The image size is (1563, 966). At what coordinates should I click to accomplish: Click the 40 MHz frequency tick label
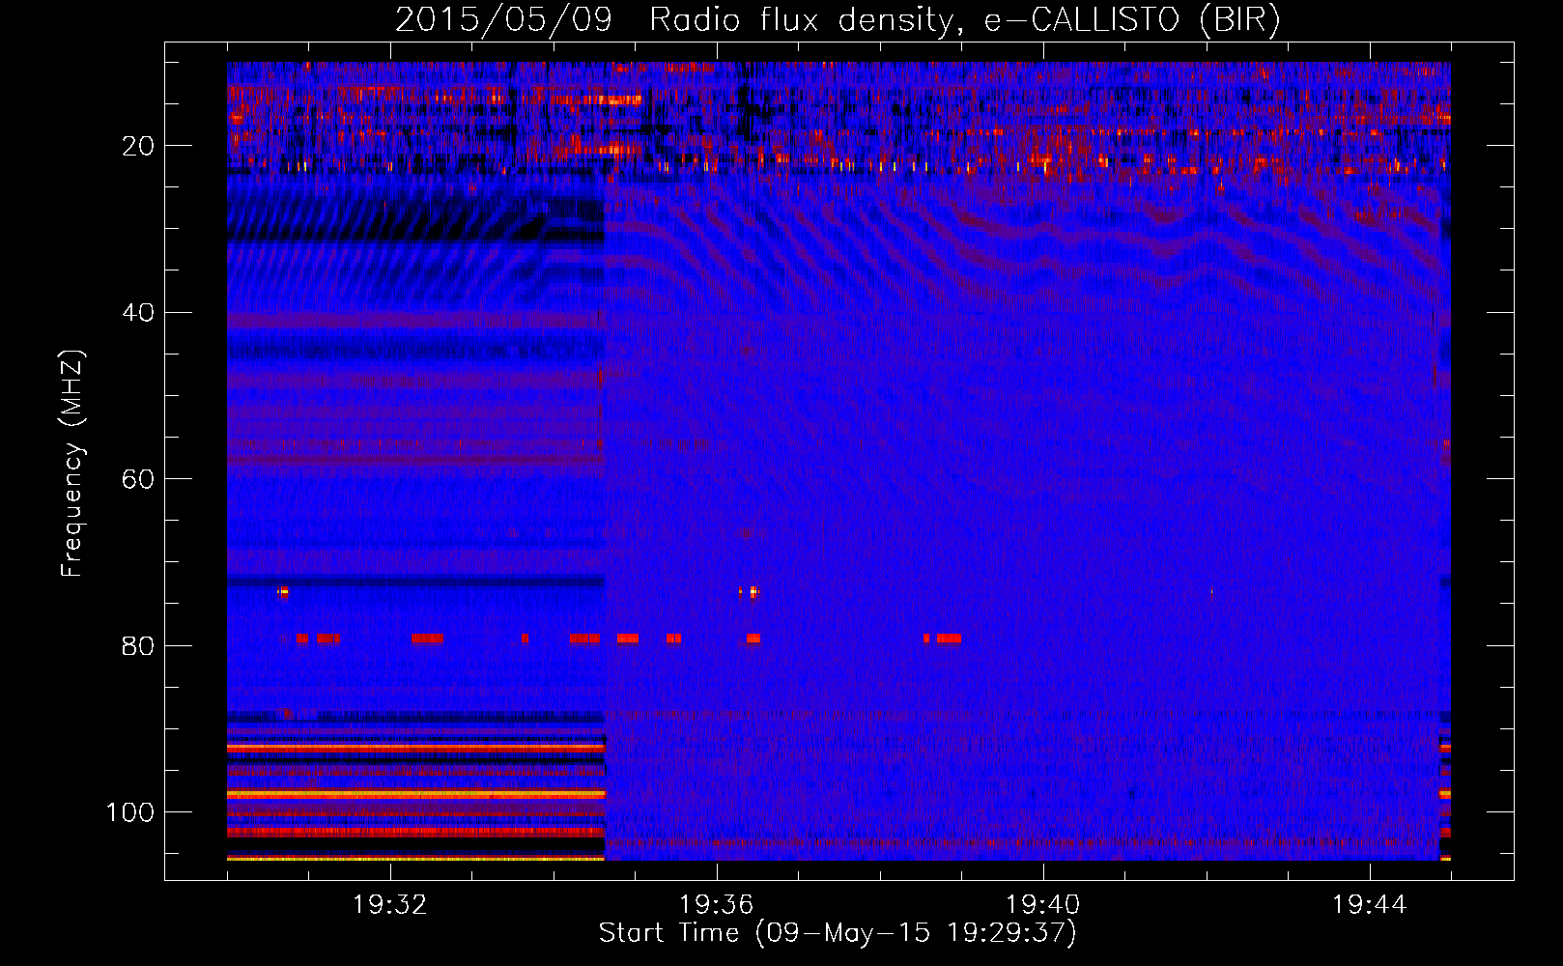click(x=138, y=313)
